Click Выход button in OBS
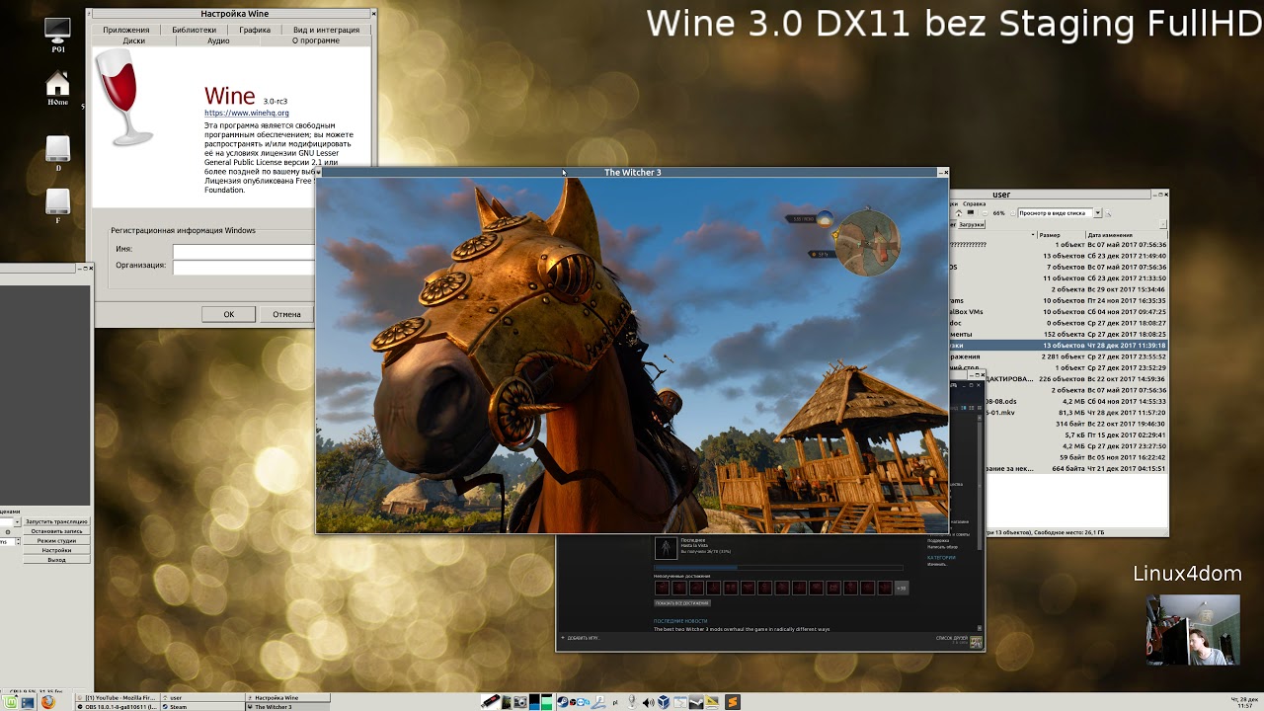 point(56,560)
